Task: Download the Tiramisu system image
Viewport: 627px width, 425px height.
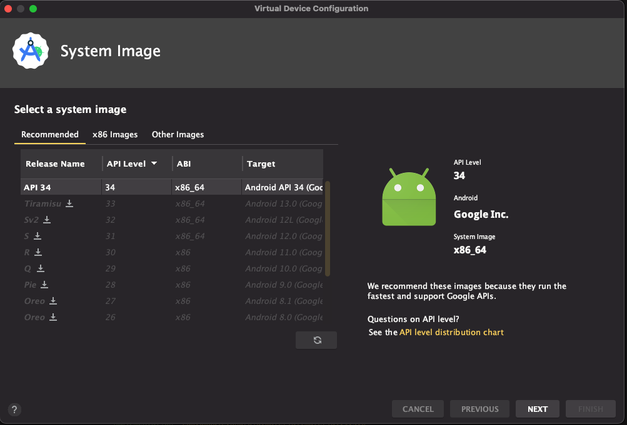Action: (69, 203)
